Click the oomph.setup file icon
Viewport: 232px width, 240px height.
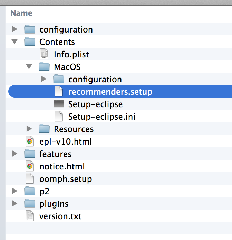tap(30, 178)
